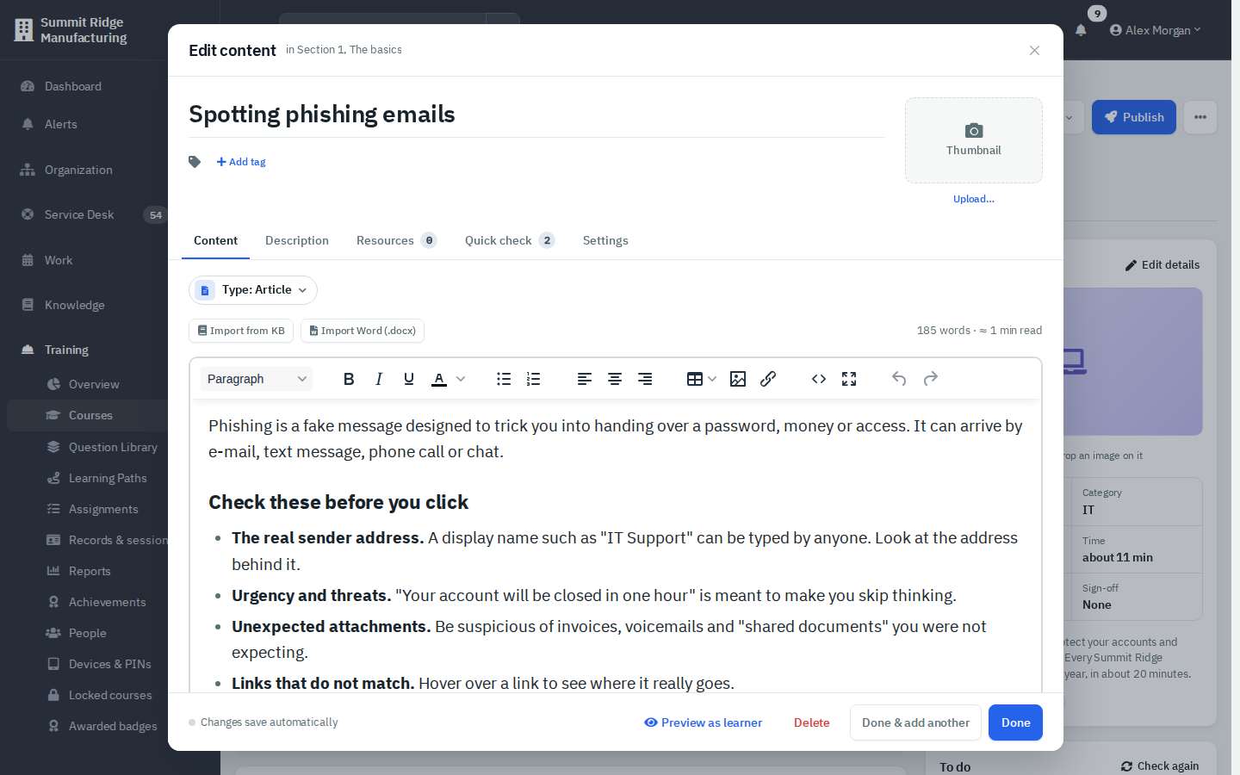This screenshot has width=1240, height=775.
Task: Insert a bulleted list
Action: tap(504, 379)
